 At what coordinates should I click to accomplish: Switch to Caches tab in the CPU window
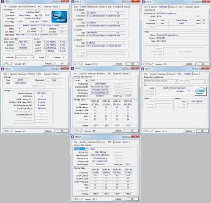[x=13, y=7]
